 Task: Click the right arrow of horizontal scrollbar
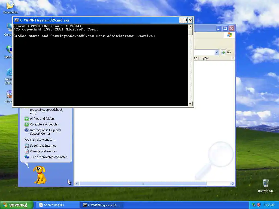click(x=232, y=184)
